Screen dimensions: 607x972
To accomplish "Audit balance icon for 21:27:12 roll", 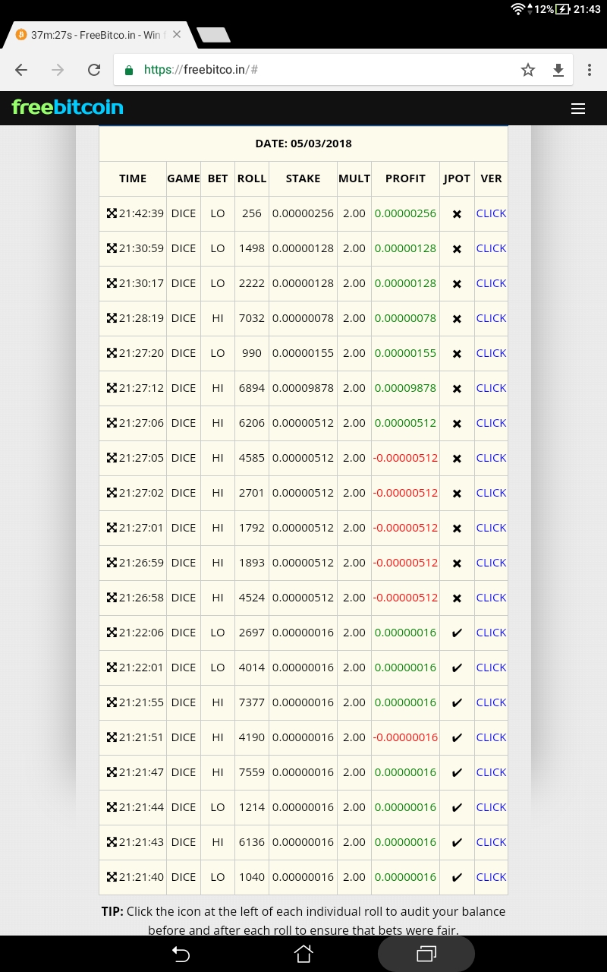I will 112,388.
